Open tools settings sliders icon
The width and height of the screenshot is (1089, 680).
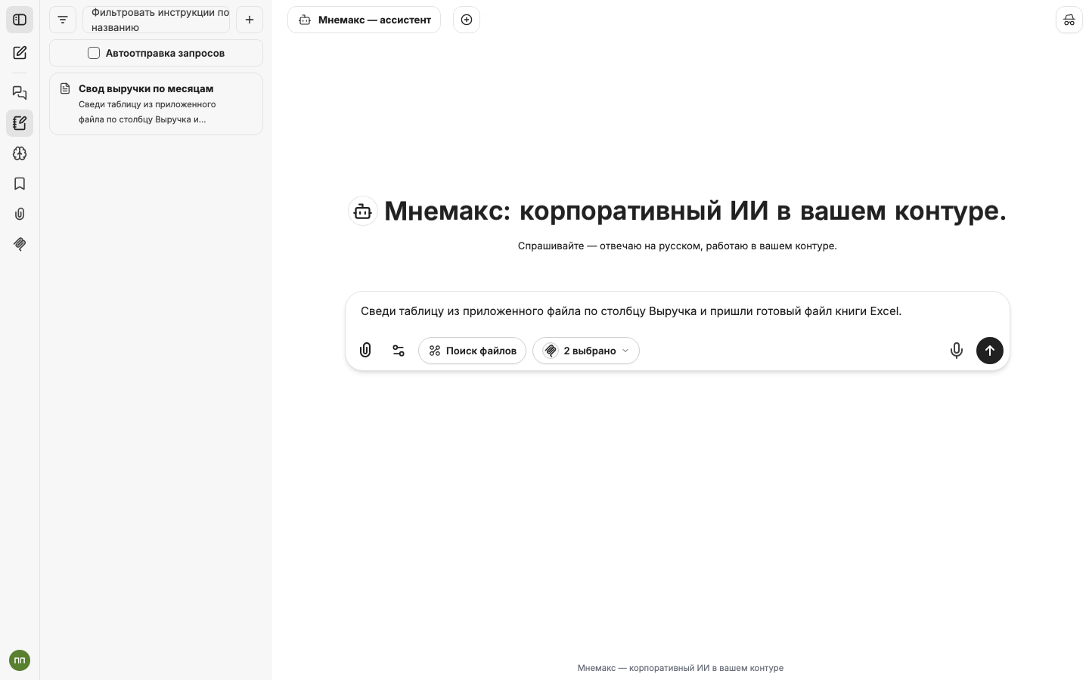point(399,351)
